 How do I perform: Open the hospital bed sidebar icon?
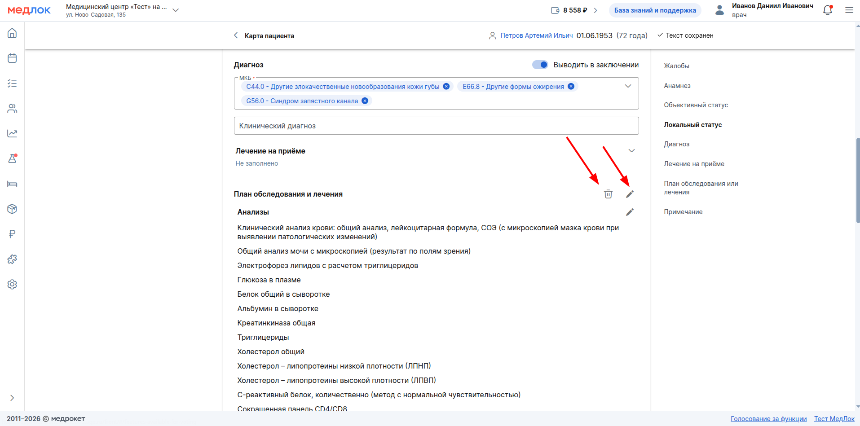coord(12,184)
